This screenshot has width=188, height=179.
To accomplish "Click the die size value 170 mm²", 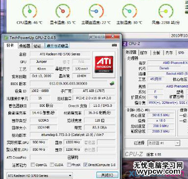I will pyautogui.click(x=81, y=69).
